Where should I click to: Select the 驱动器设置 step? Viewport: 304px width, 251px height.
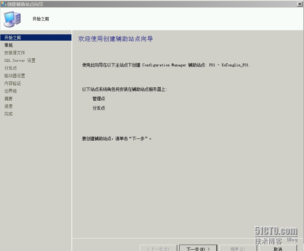click(15, 76)
